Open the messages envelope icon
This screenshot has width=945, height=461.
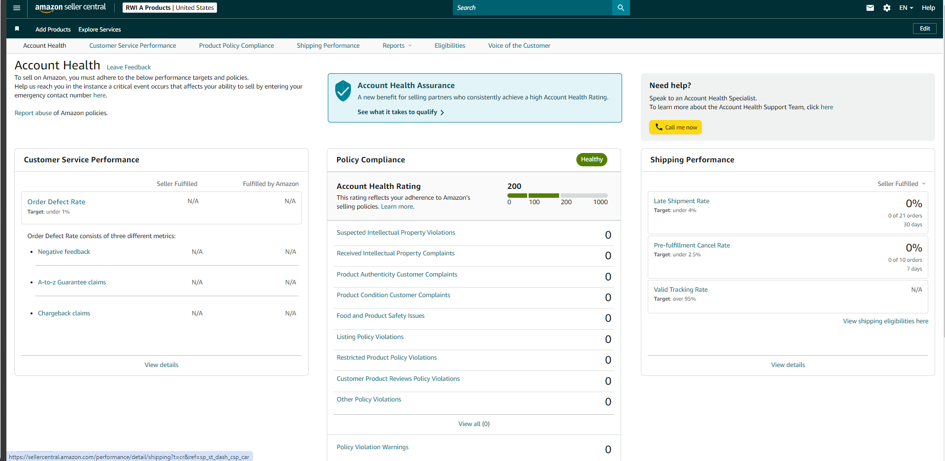(870, 8)
